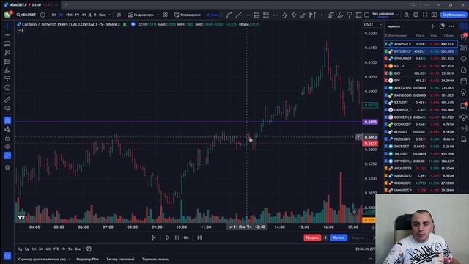The image size is (469, 264).
Task: Open watchlist three-dots menu
Action: click(x=451, y=26)
